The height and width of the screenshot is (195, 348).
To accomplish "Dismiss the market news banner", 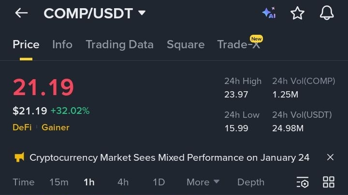I will click(x=330, y=157).
